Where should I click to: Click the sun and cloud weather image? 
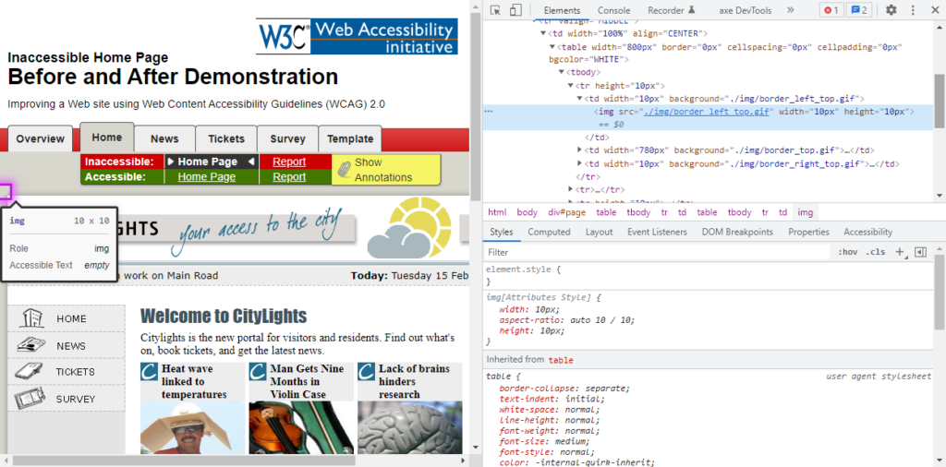tap(409, 228)
